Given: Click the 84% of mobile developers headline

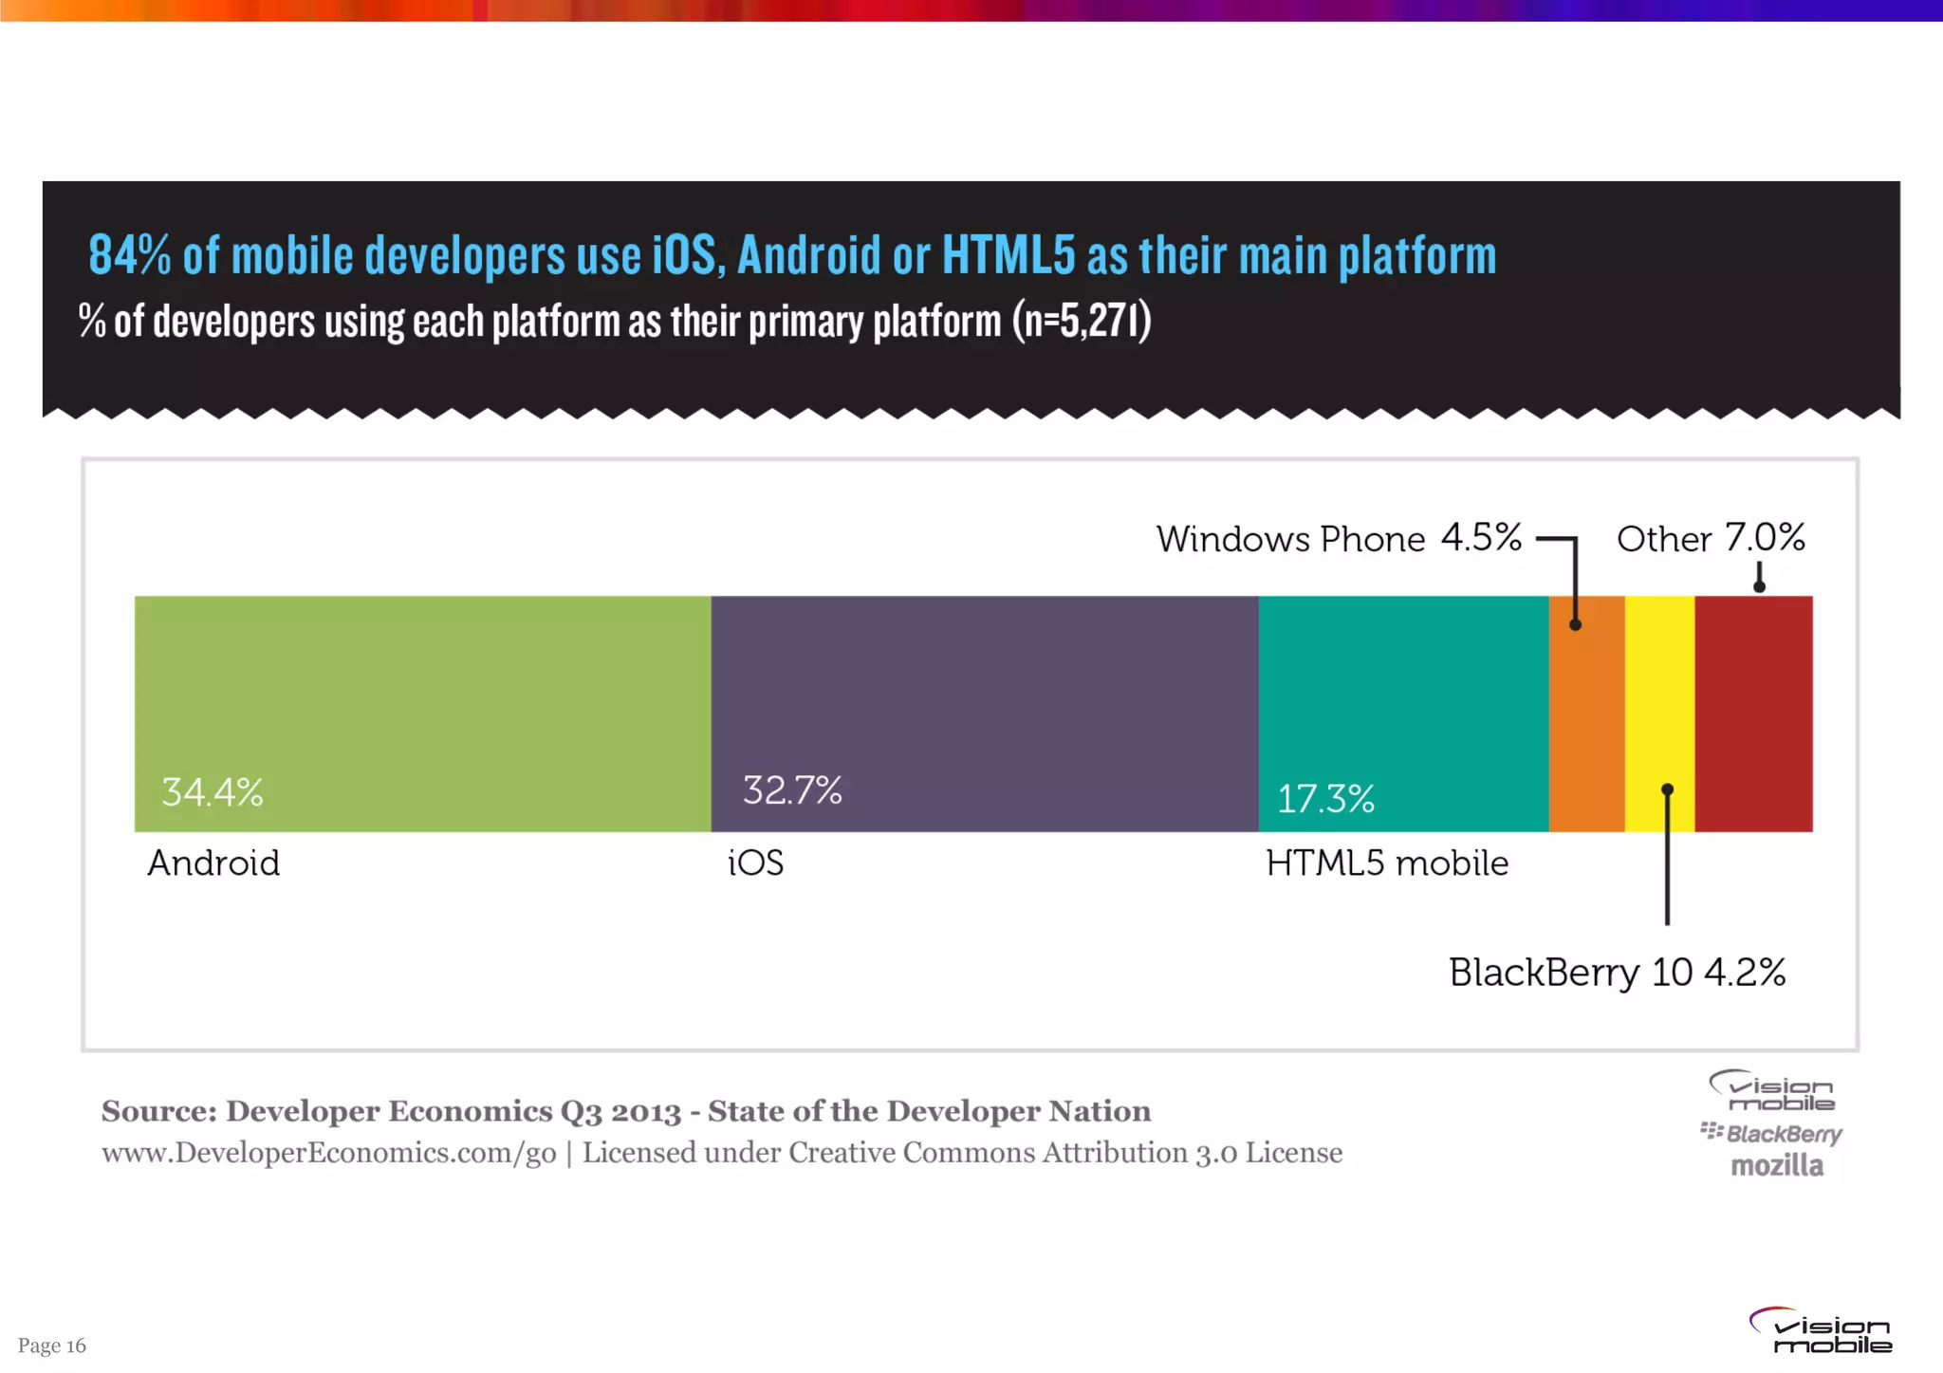Looking at the screenshot, I should pos(791,255).
